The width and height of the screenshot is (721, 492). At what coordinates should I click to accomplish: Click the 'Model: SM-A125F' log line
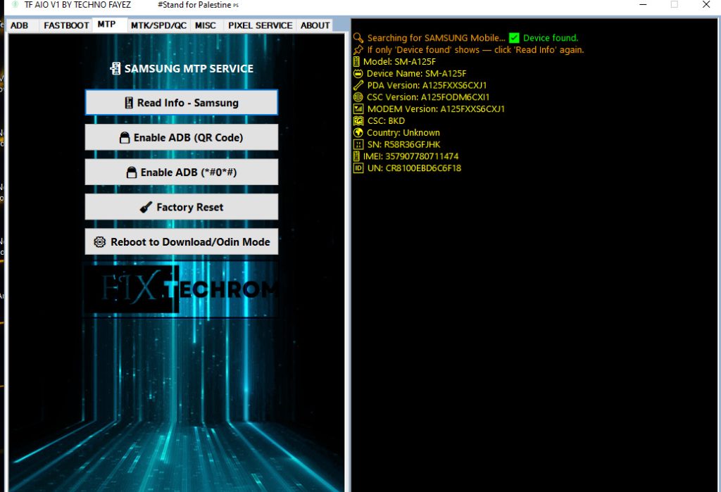[x=400, y=62]
